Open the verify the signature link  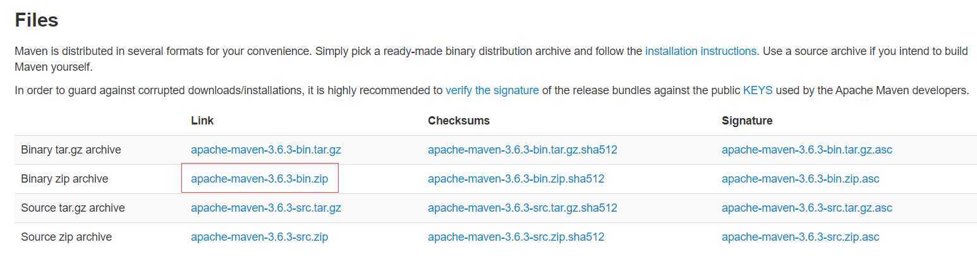[492, 90]
